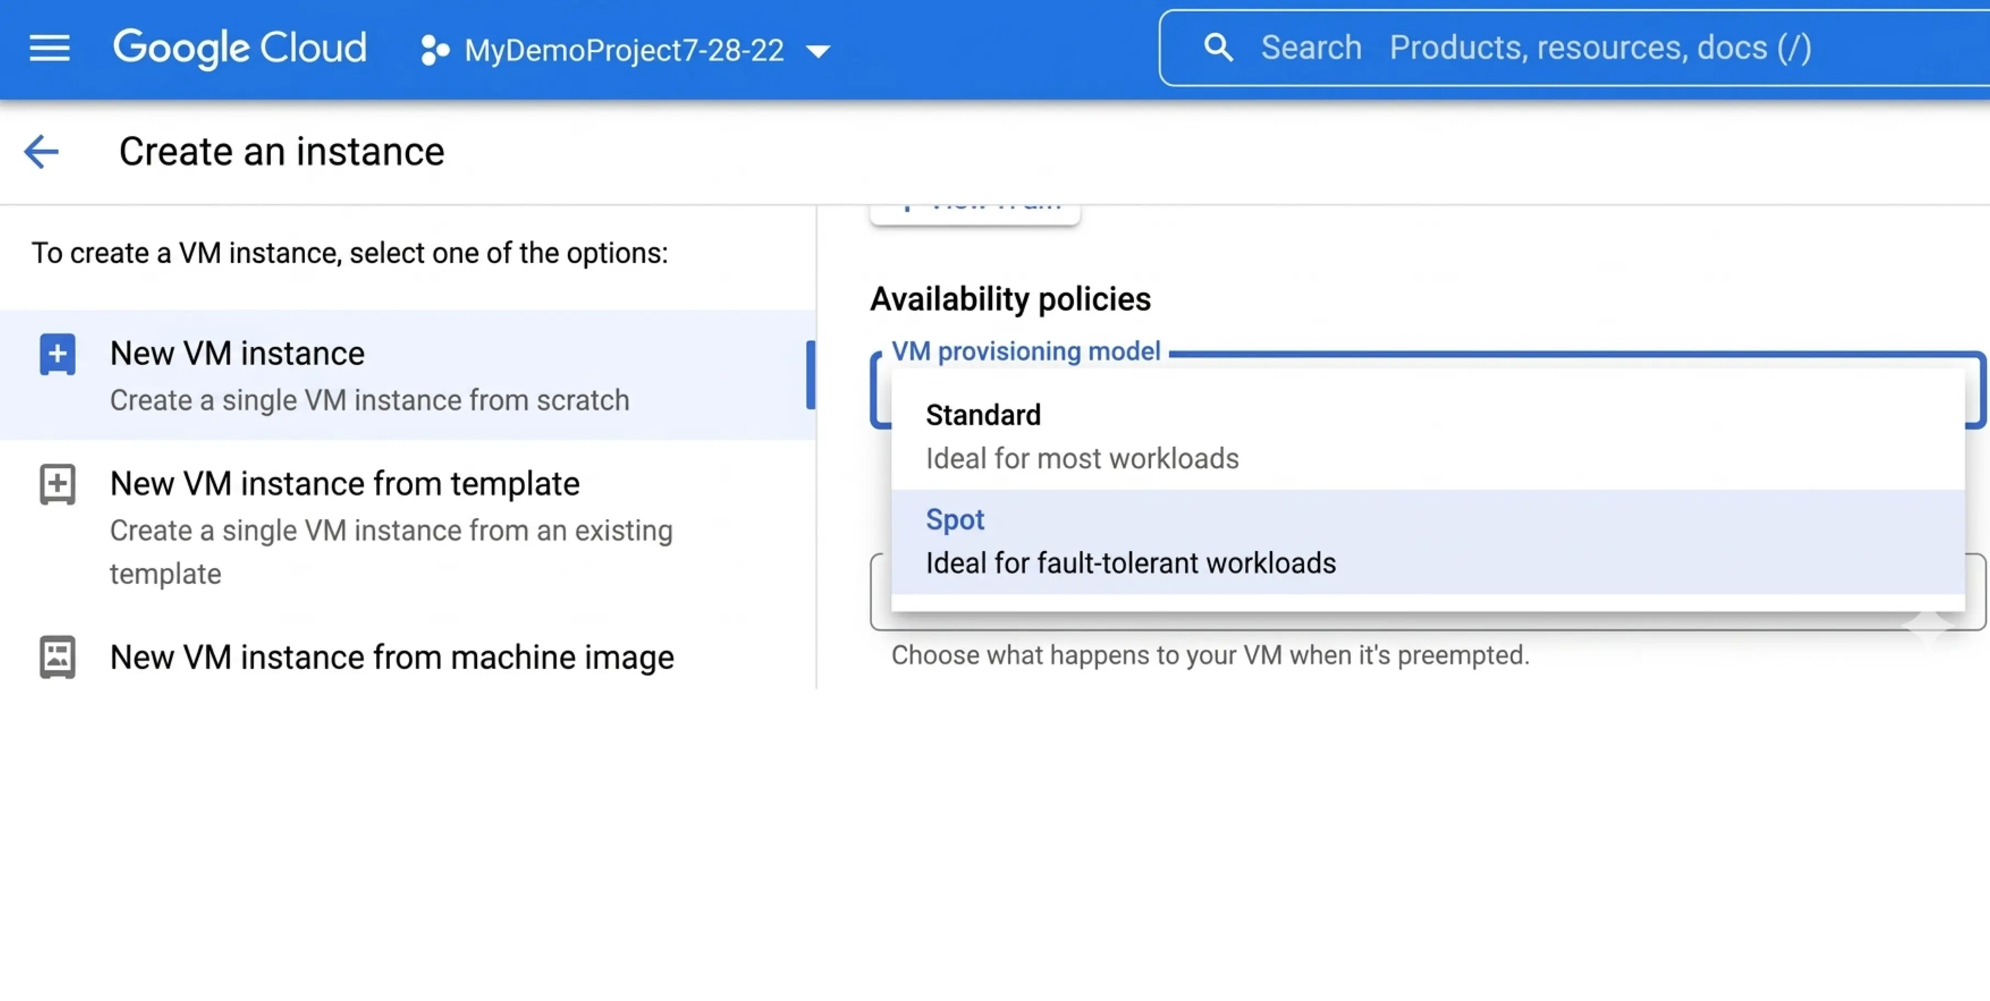The image size is (1990, 1001).
Task: Click the New VM instance plus icon
Action: tap(58, 355)
